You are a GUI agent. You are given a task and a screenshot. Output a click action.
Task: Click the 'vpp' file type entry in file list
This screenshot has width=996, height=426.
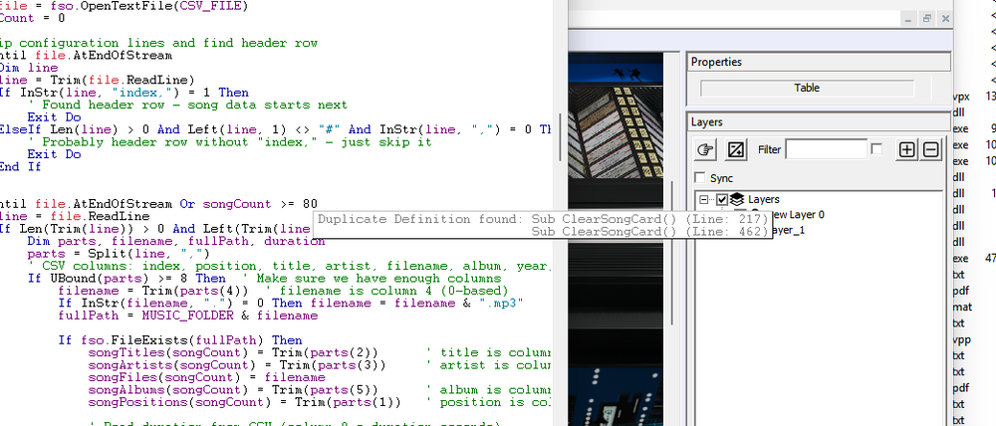pos(960,339)
